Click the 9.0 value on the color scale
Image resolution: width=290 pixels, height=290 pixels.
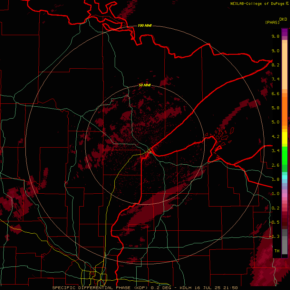pos(275,51)
